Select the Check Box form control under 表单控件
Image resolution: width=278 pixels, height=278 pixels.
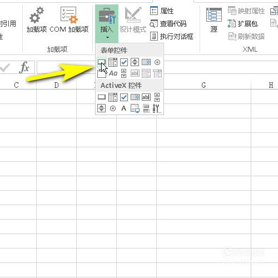[x=124, y=62]
